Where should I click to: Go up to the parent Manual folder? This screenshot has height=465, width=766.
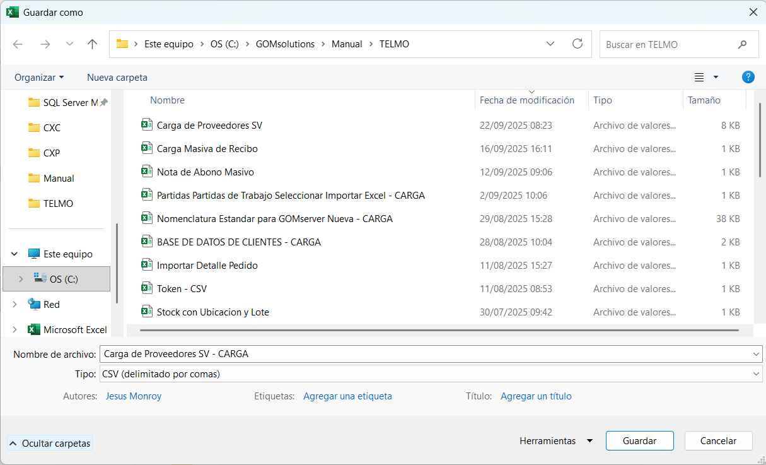(x=92, y=44)
